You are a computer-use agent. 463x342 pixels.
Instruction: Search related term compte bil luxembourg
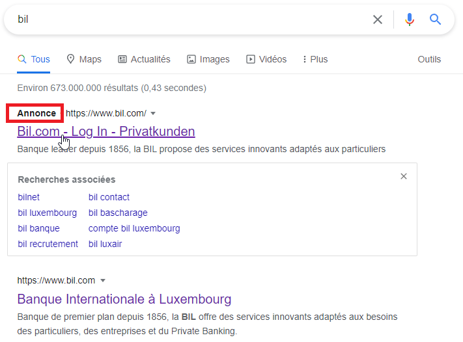(x=134, y=228)
